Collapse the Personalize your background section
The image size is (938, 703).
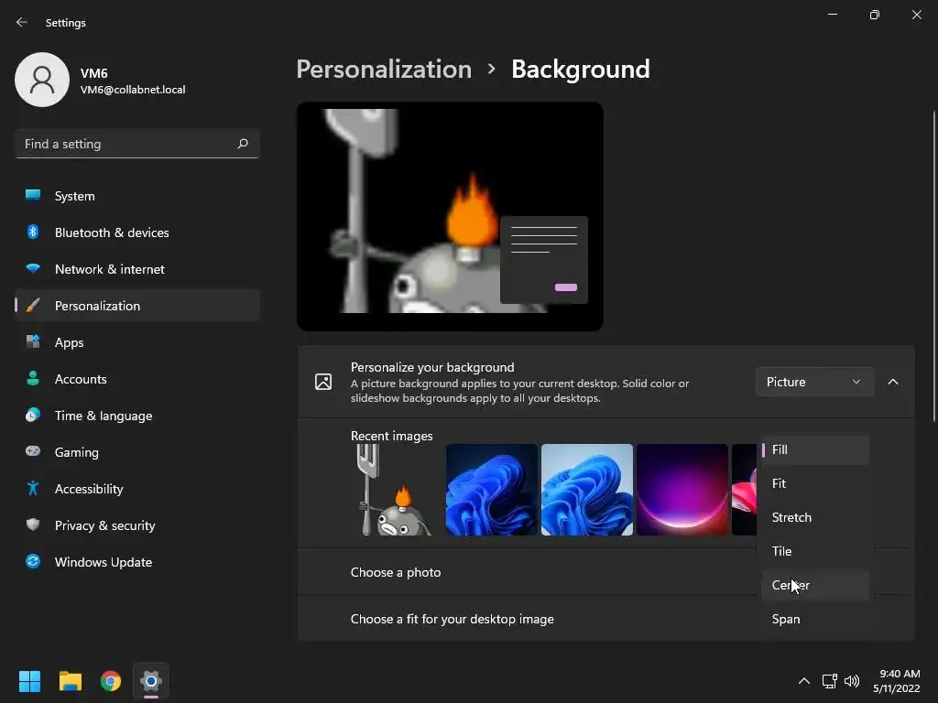coord(892,382)
